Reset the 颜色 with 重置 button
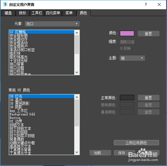This screenshot has width=167, height=166. (x=149, y=34)
